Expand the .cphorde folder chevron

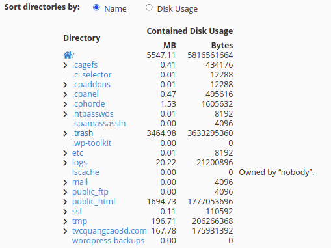[x=65, y=104]
